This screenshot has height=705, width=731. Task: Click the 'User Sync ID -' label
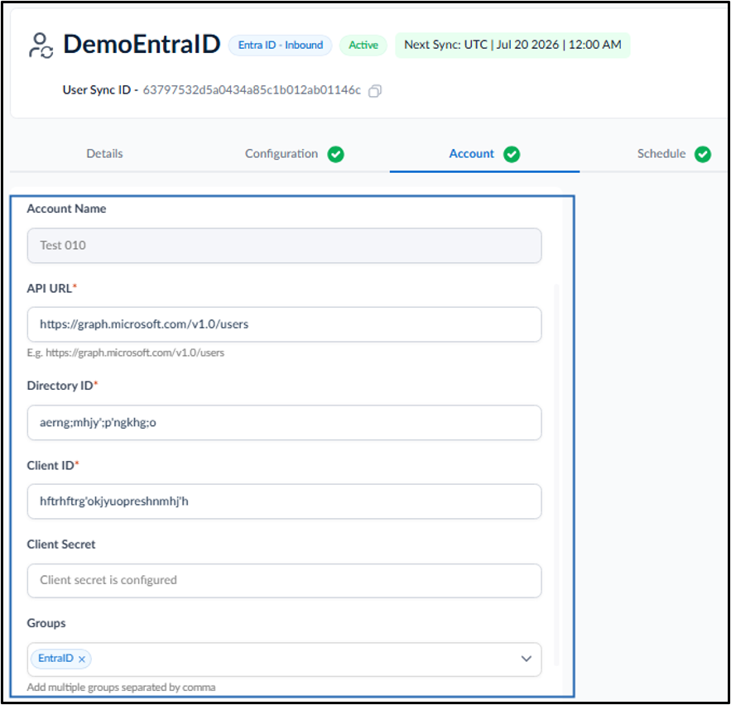point(100,90)
